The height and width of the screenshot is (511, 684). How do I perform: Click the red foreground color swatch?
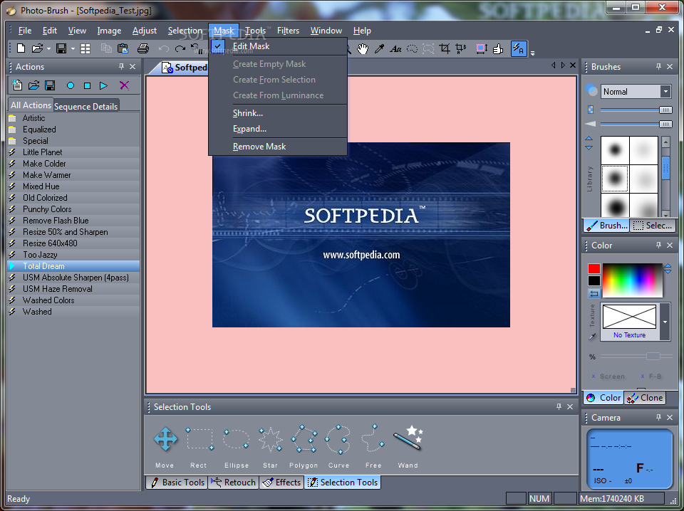[x=594, y=268]
